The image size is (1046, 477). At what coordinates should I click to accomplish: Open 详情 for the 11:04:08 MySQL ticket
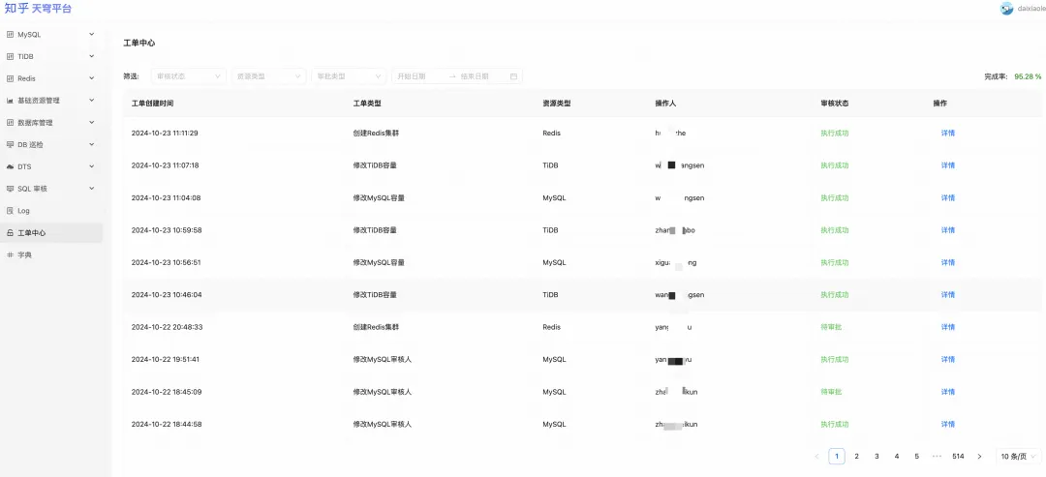(947, 197)
